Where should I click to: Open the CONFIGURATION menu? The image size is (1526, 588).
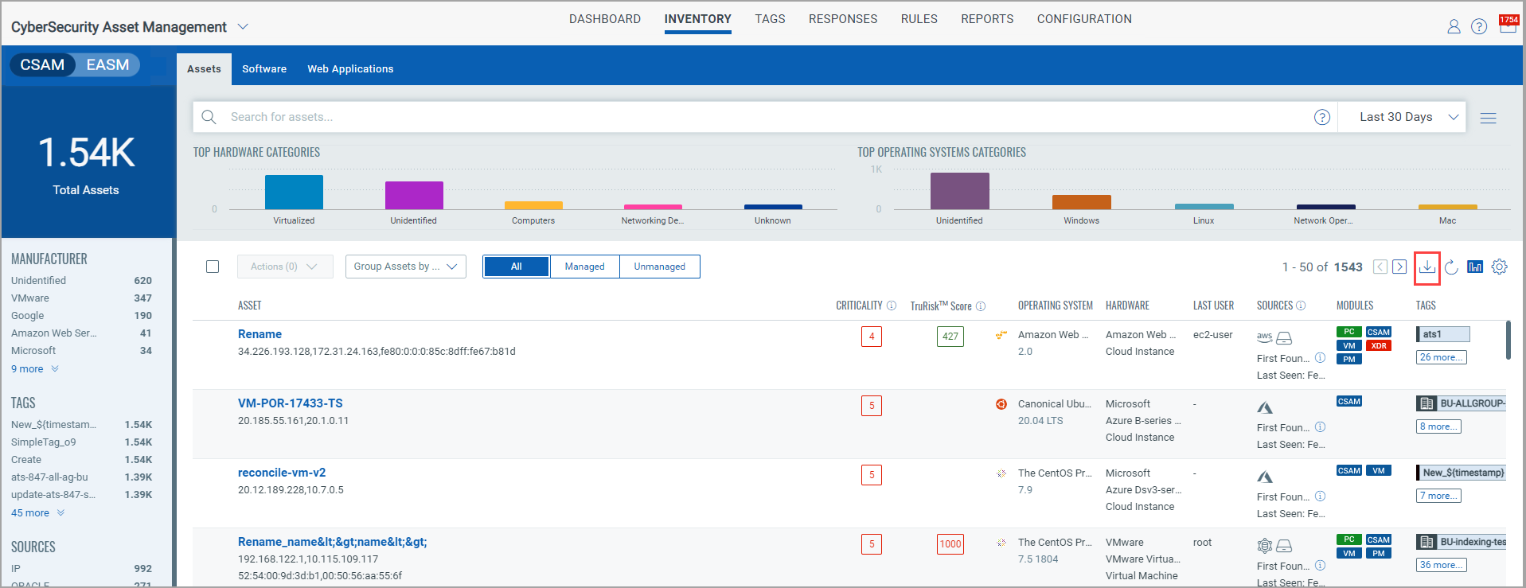coord(1084,19)
